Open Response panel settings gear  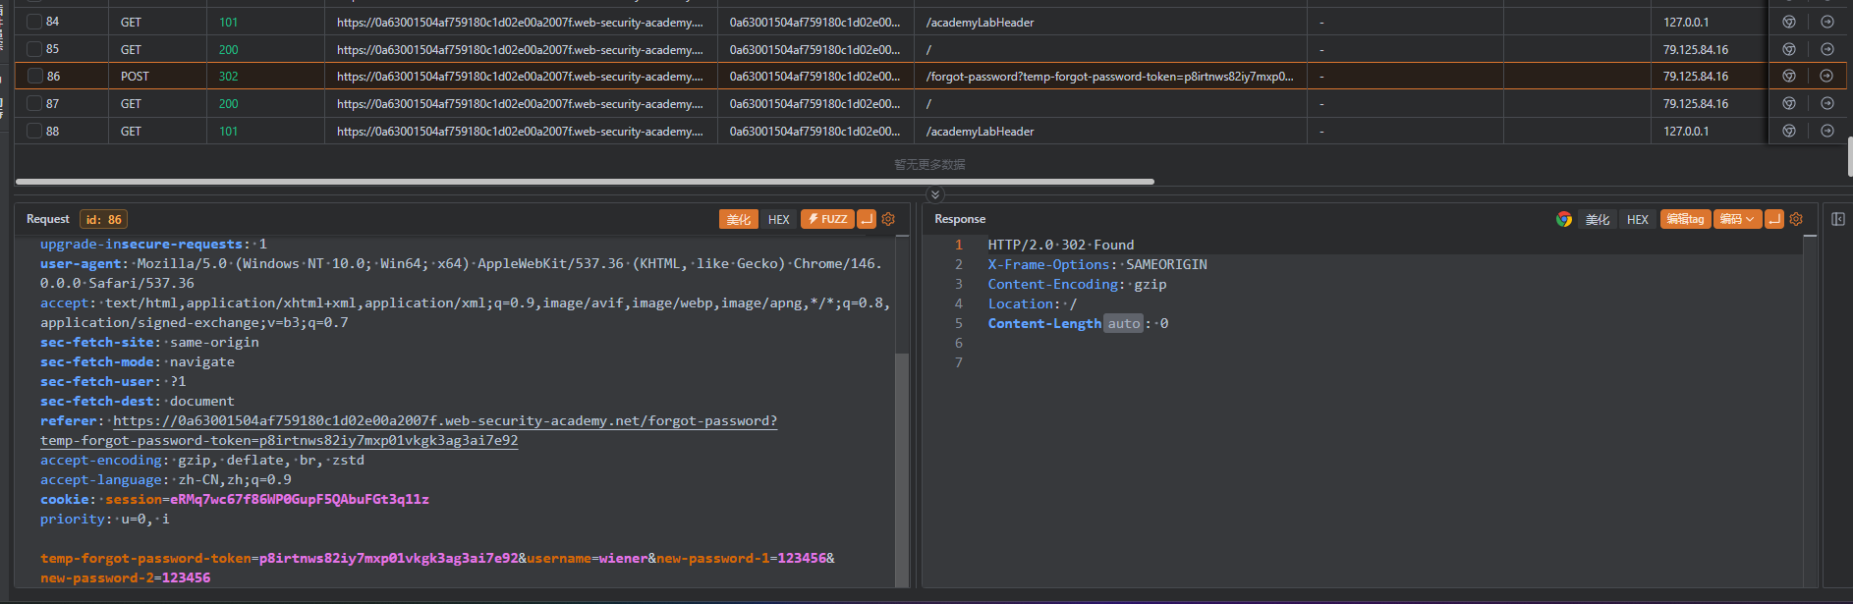tap(1796, 219)
